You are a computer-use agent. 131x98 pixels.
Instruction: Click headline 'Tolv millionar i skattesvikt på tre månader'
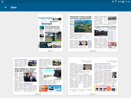(x=25, y=70)
